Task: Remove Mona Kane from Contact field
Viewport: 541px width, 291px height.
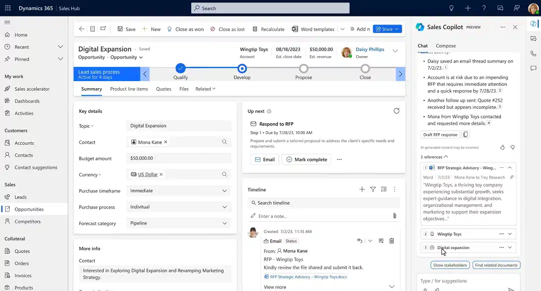Action: pos(166,142)
